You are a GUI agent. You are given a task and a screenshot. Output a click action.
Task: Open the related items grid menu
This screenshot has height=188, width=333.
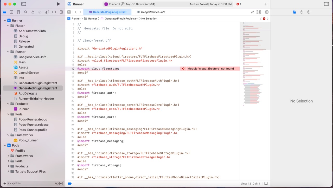tap(69, 12)
